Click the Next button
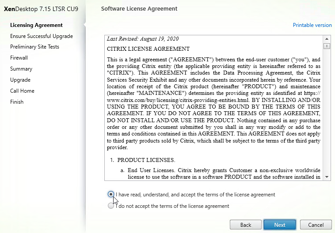The width and height of the screenshot is (335, 233). 280,225
